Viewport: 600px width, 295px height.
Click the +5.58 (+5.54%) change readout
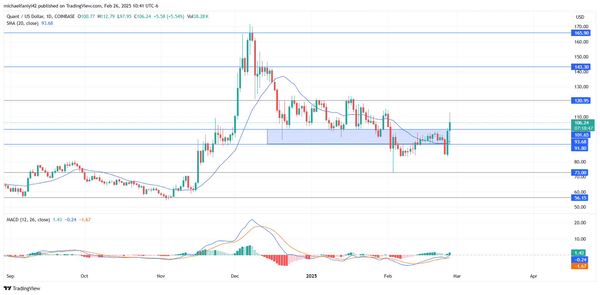[169, 16]
